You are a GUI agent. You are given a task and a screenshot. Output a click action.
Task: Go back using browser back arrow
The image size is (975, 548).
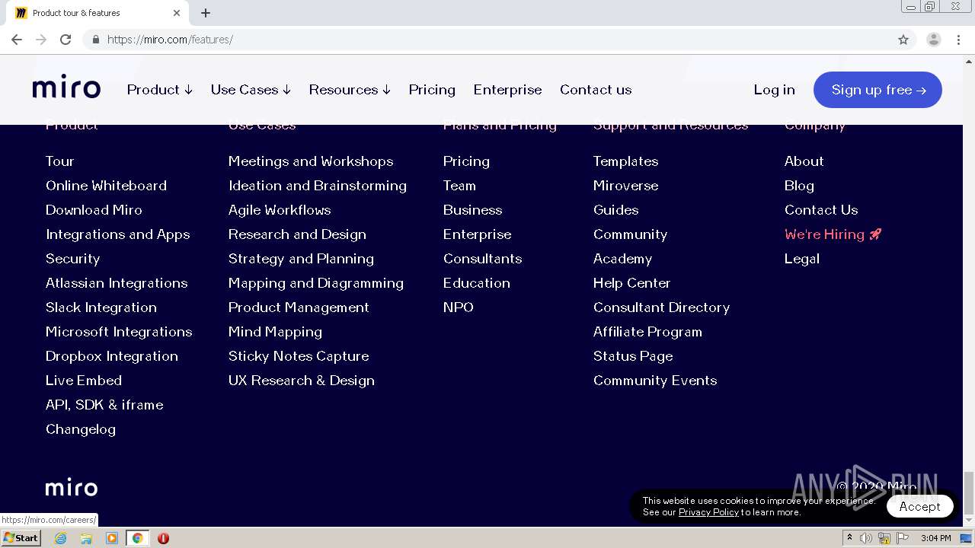click(x=17, y=40)
